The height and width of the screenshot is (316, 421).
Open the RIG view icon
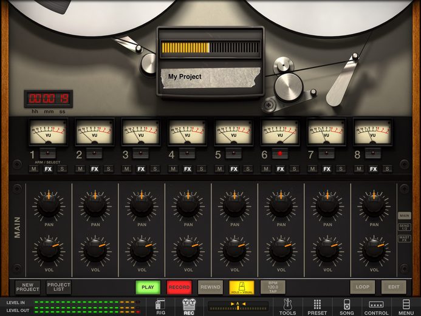pos(160,307)
